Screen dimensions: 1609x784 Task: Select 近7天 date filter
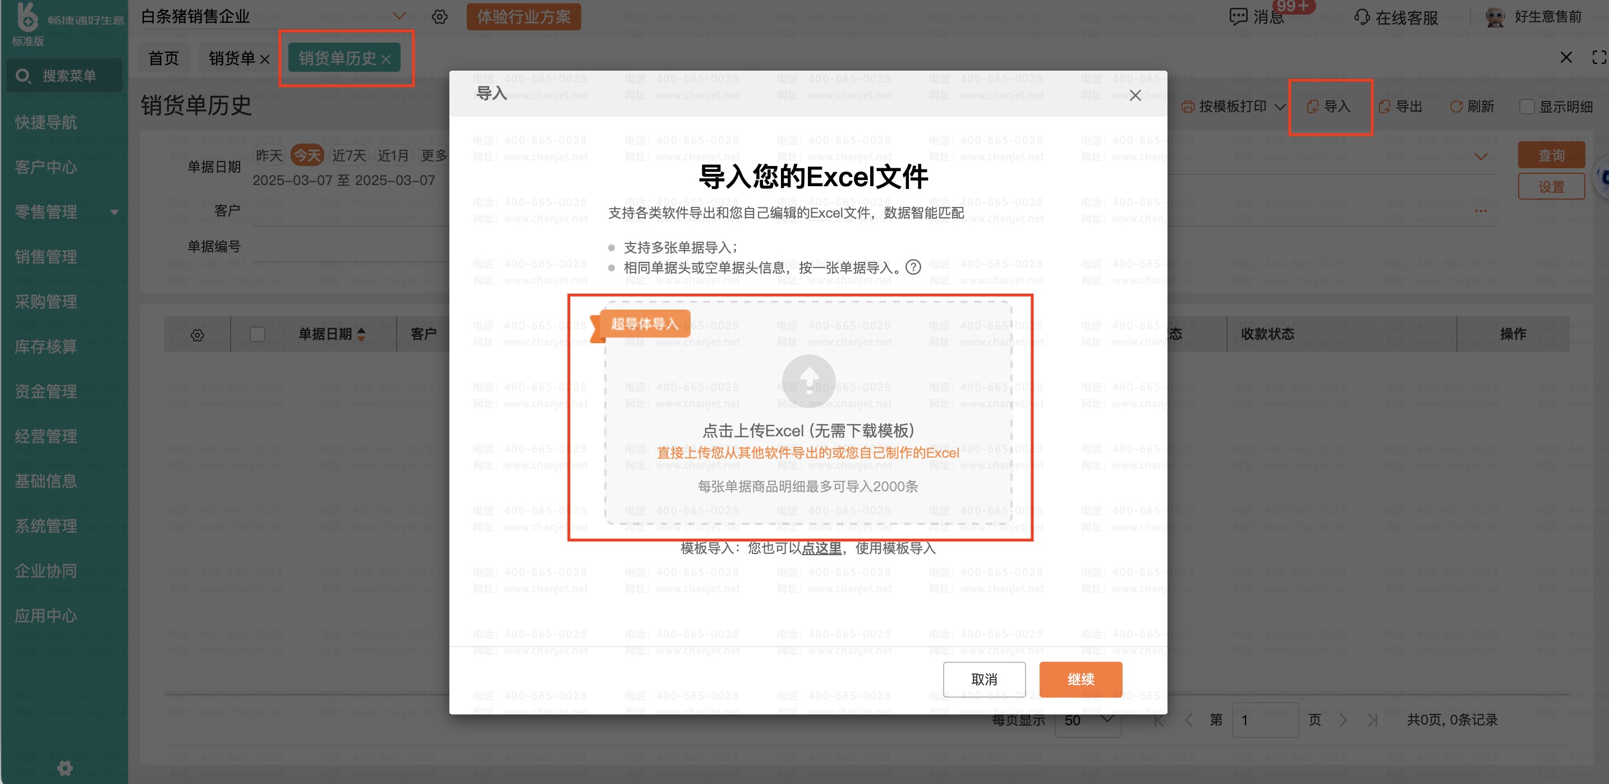click(349, 155)
